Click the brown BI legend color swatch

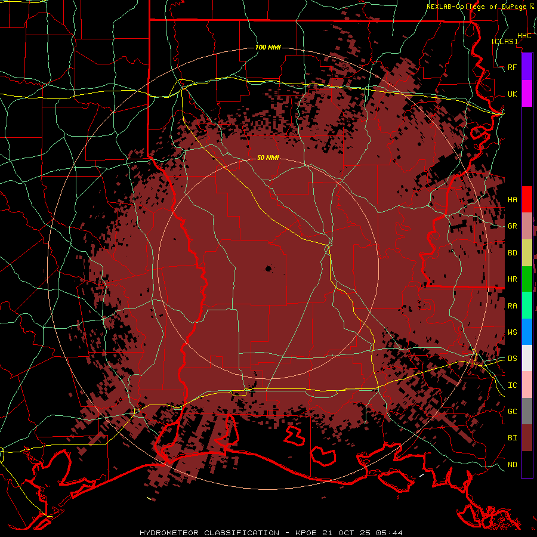527,438
